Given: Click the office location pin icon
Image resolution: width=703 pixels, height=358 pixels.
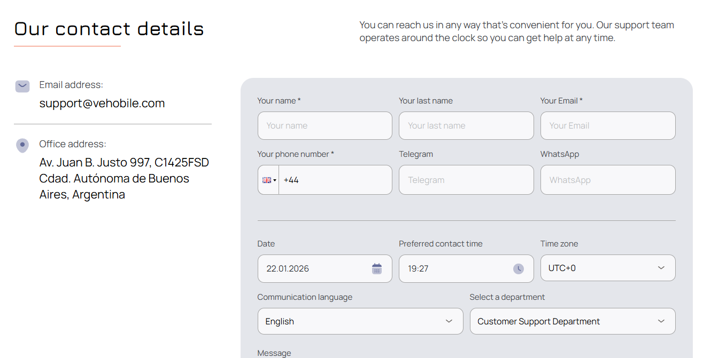Looking at the screenshot, I should click(x=22, y=145).
